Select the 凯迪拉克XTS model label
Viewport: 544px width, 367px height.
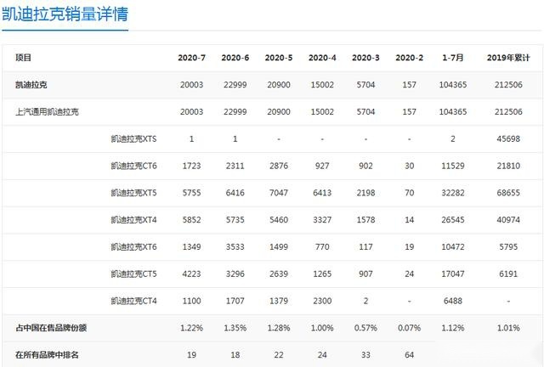click(x=134, y=138)
